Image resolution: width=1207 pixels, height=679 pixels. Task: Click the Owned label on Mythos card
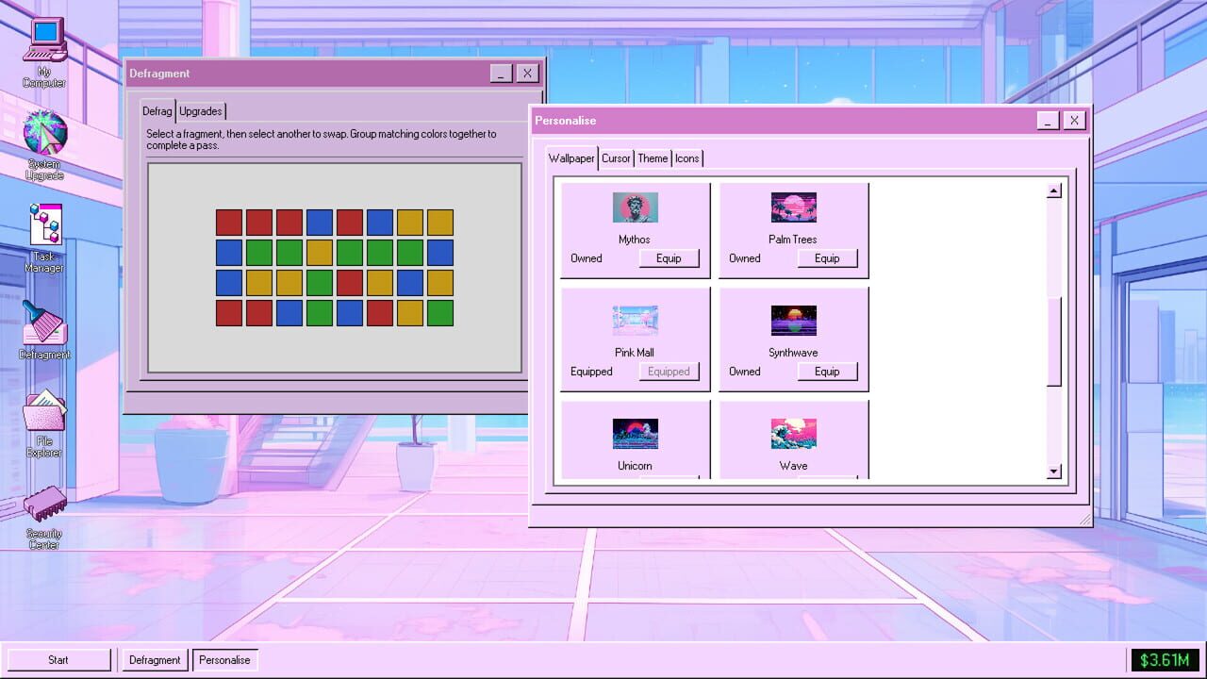click(x=587, y=258)
